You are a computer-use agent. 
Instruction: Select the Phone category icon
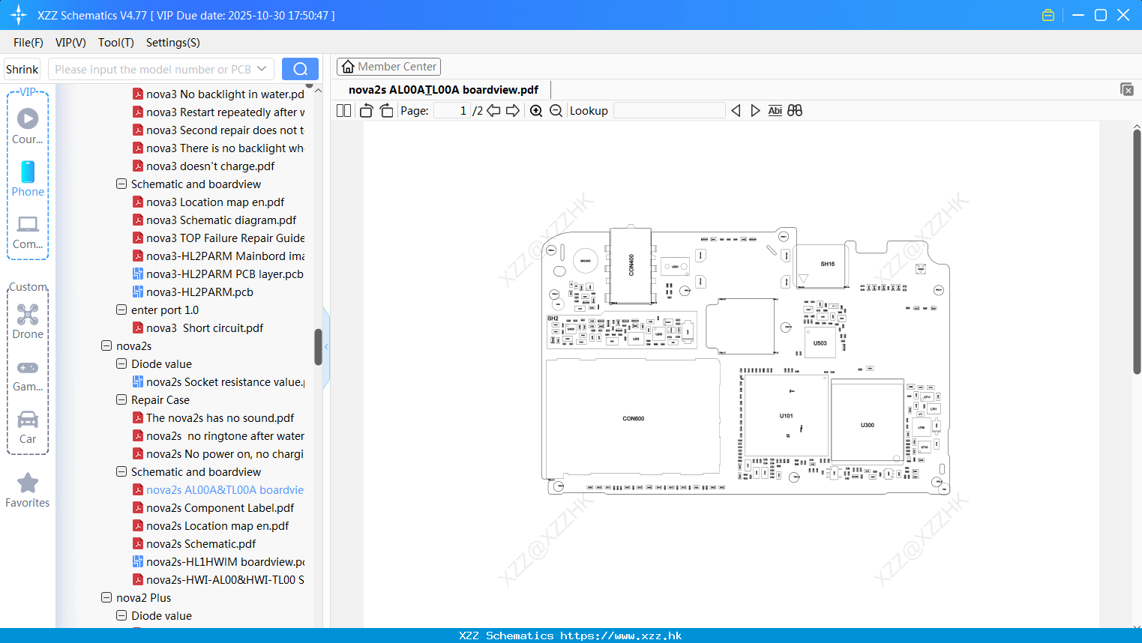[28, 179]
